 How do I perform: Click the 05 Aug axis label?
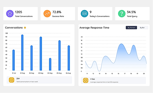(59, 73)
